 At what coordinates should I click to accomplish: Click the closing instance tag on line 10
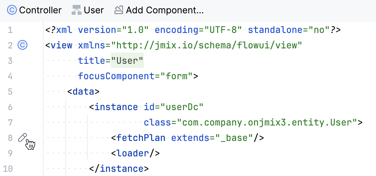click(119, 169)
